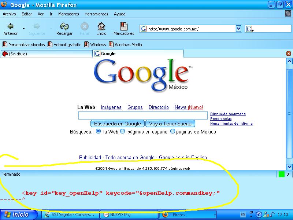Click the Publicidad link
Viewport: 293px width, 220px height.
(x=90, y=158)
